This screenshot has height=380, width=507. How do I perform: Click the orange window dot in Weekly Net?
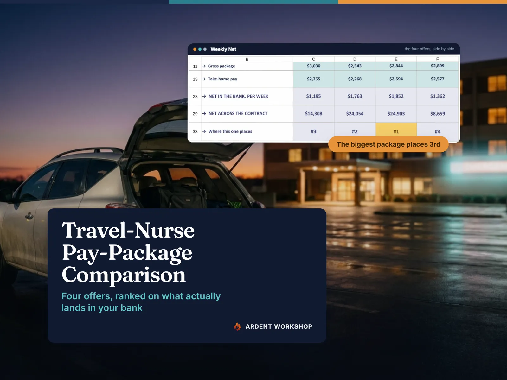point(195,49)
